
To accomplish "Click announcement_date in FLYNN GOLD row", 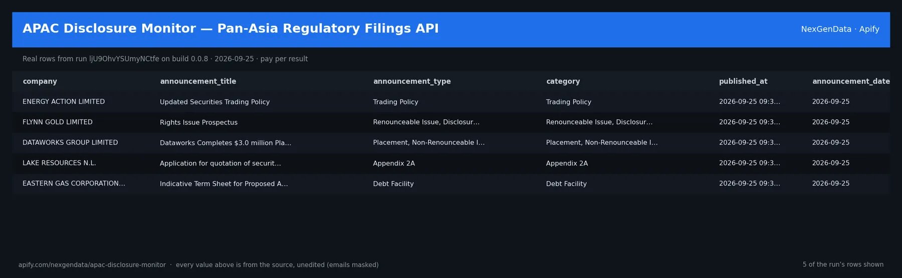I will [830, 122].
